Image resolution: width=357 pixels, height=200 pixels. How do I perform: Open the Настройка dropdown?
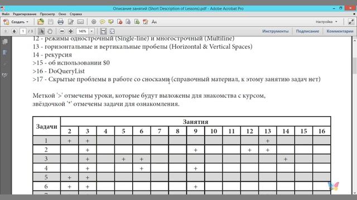point(326,22)
